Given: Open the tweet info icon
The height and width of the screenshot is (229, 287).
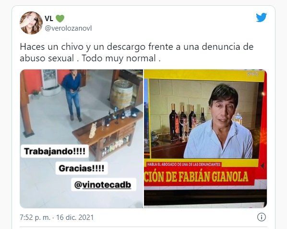Looking at the screenshot, I should pyautogui.click(x=262, y=217).
